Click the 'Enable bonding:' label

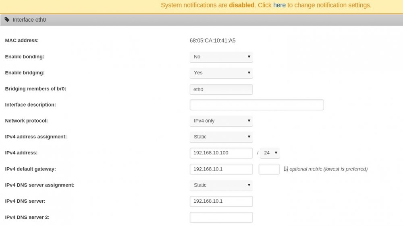click(x=25, y=57)
